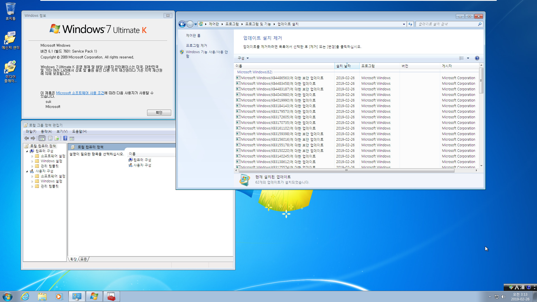The image size is (537, 302).
Task: Sort the list by 이름 column
Action: (x=284, y=66)
